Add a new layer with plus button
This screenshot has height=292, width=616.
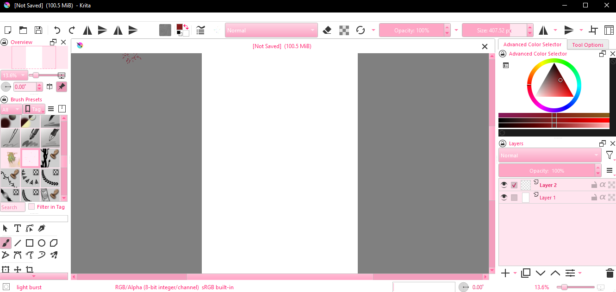pyautogui.click(x=505, y=273)
